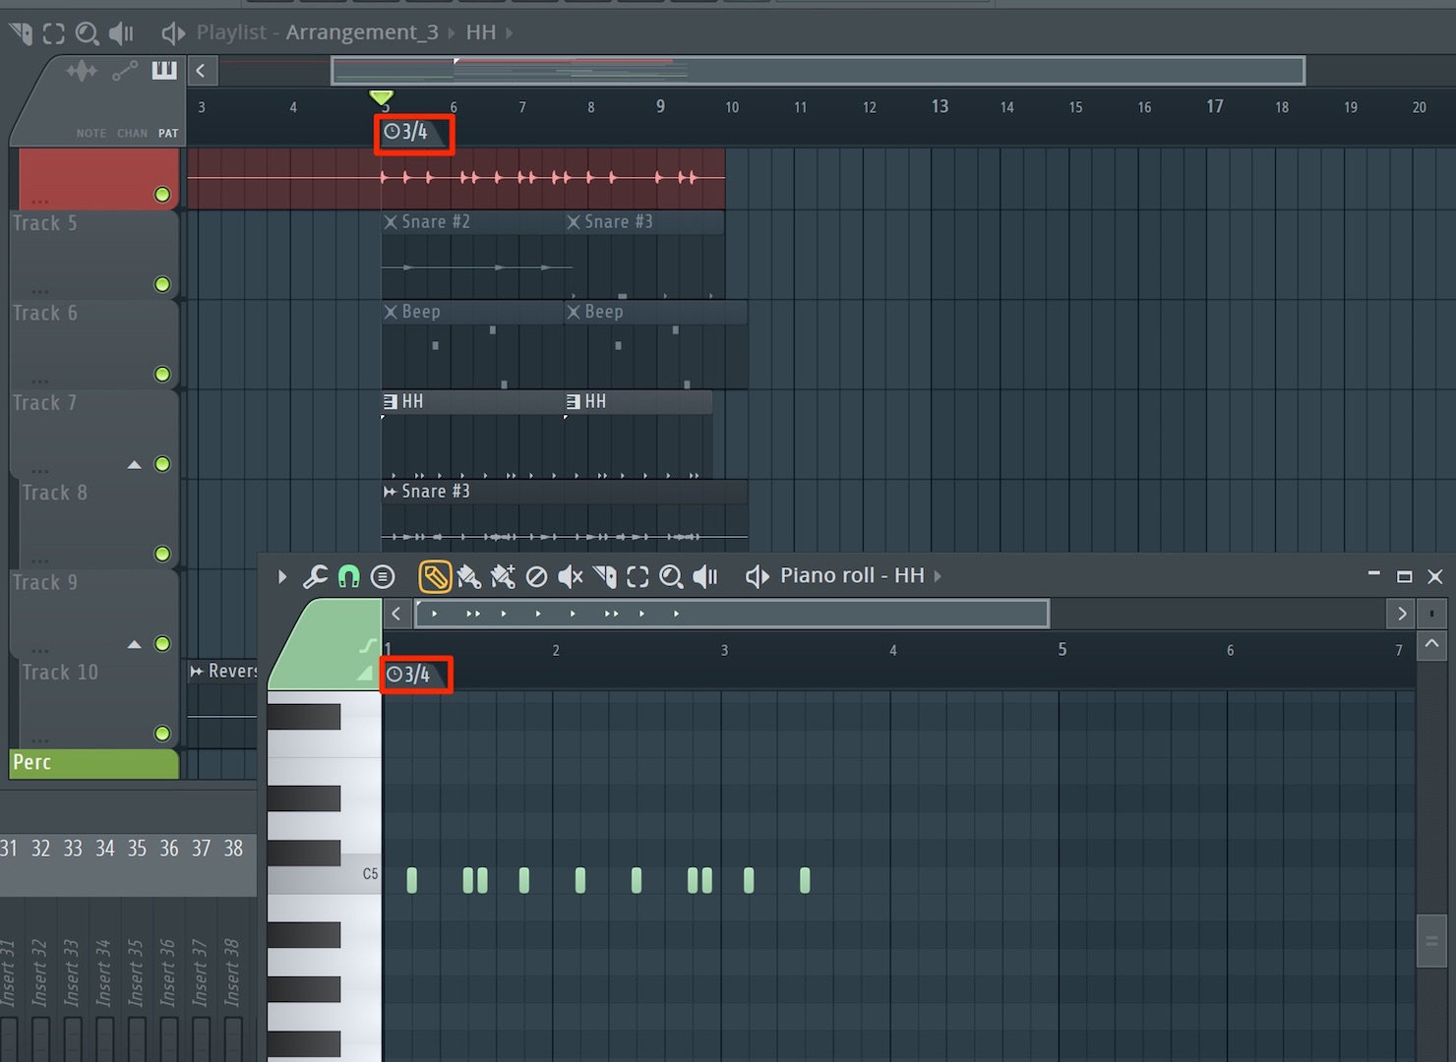The image size is (1456, 1062).
Task: Open the Snare #2 clip menu icon
Action: tap(391, 222)
